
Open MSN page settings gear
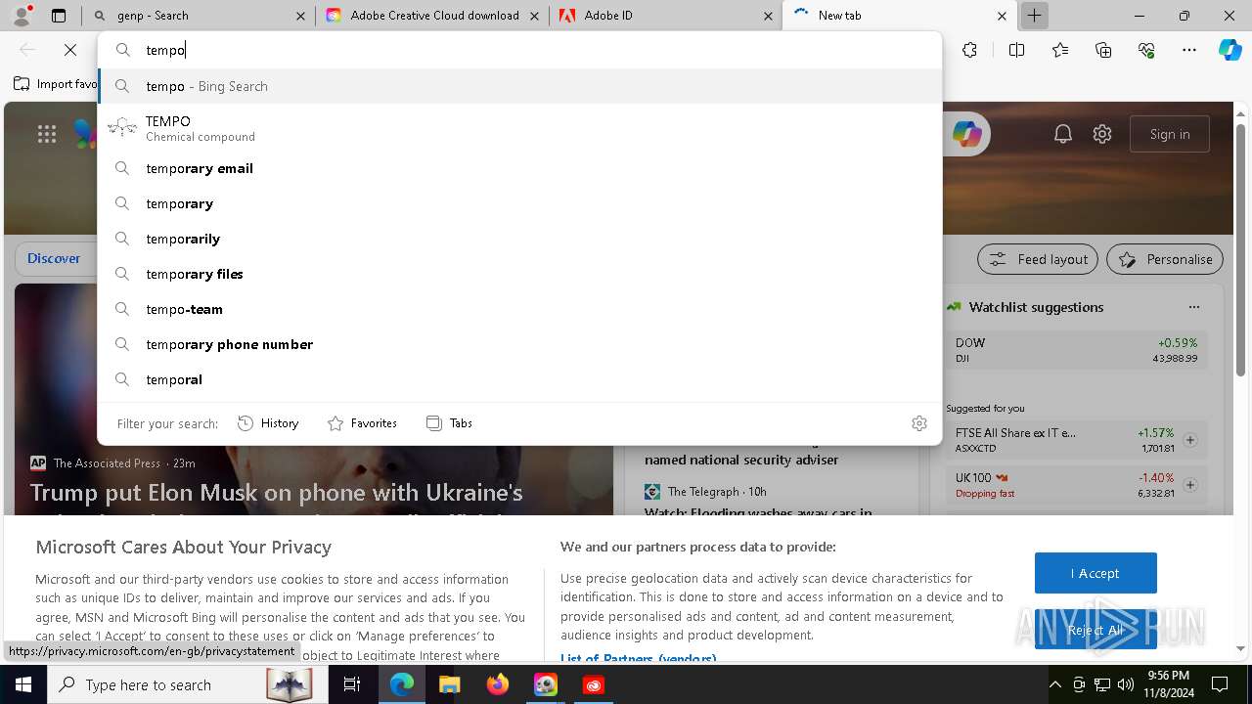(1102, 134)
